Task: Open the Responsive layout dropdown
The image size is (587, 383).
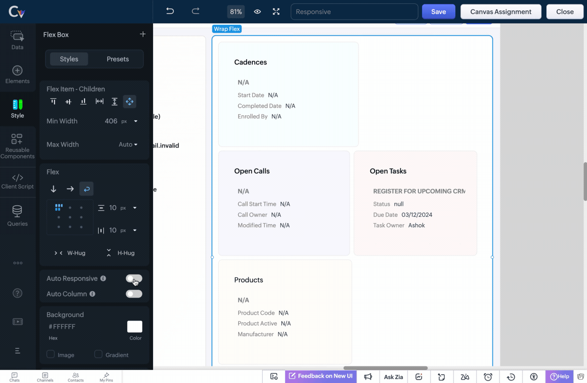Action: click(x=354, y=12)
